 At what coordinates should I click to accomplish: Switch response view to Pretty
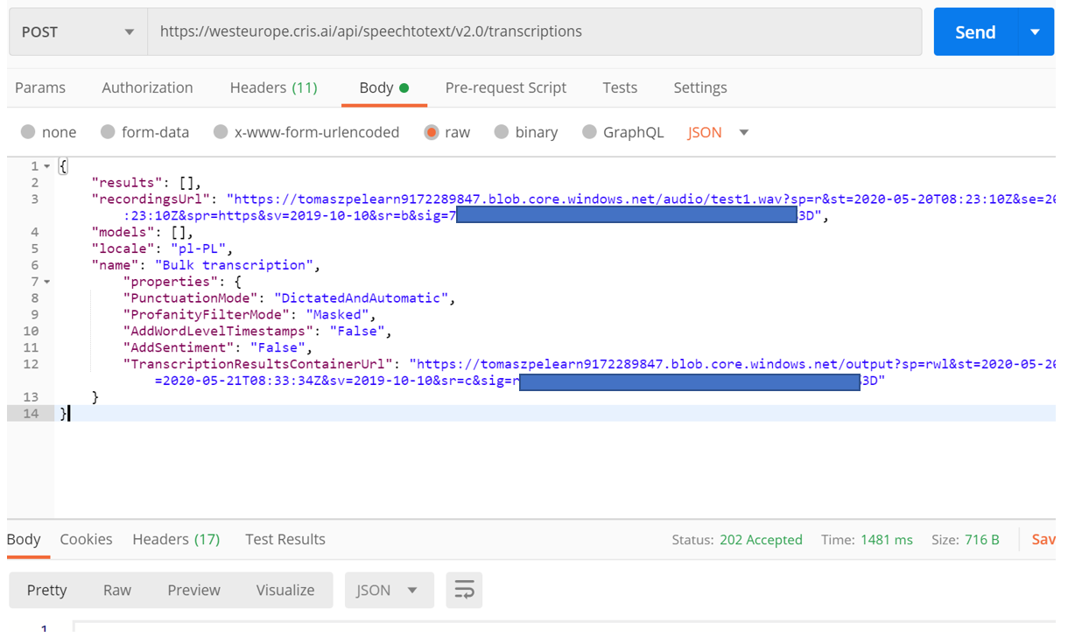point(47,590)
